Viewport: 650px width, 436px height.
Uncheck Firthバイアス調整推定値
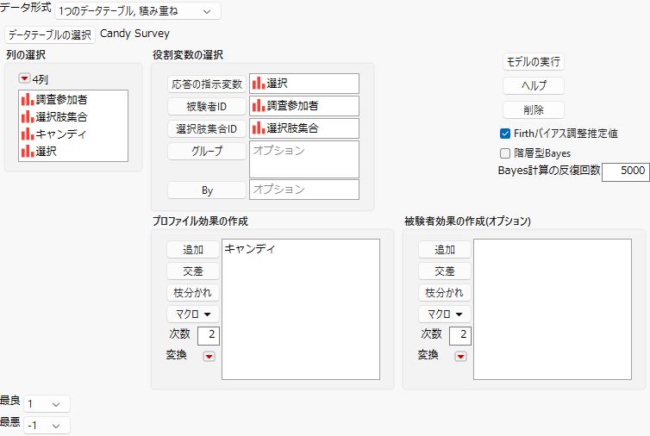click(505, 134)
